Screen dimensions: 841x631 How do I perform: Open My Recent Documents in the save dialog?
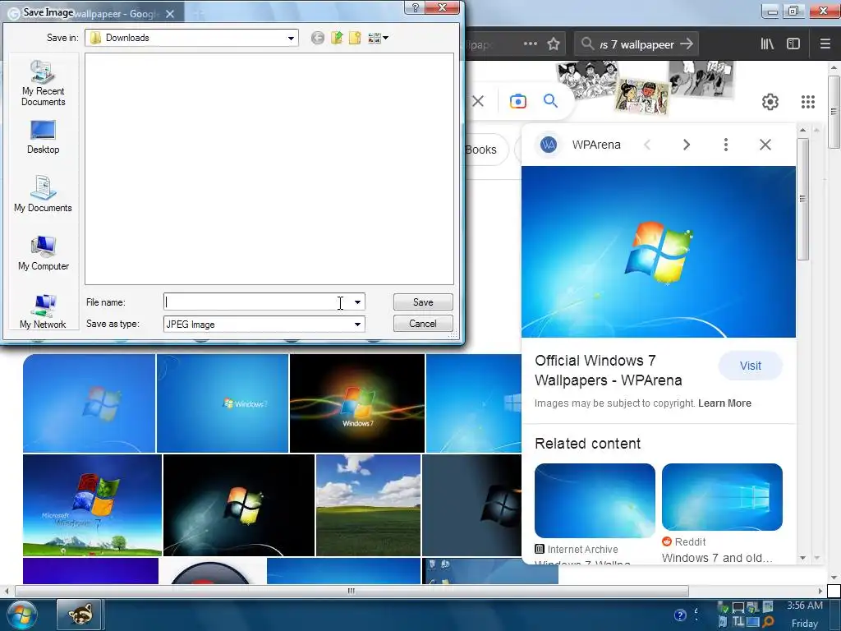(43, 84)
